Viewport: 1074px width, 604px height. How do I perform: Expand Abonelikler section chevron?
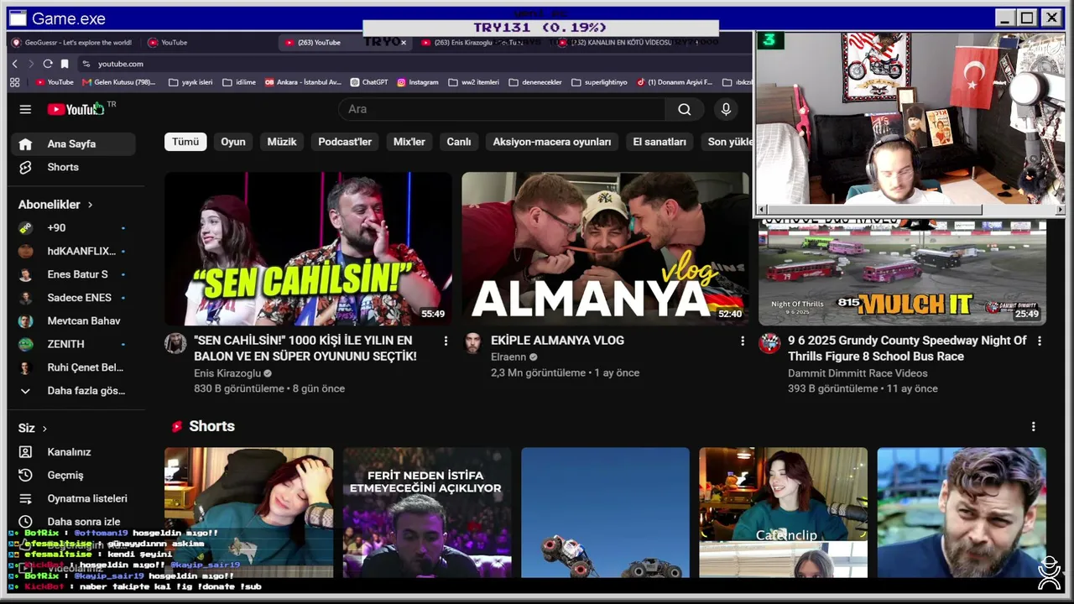point(90,205)
